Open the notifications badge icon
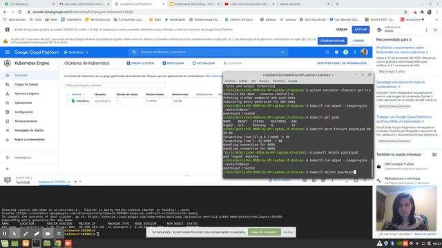The width and height of the screenshot is (442, 248). (x=345, y=52)
